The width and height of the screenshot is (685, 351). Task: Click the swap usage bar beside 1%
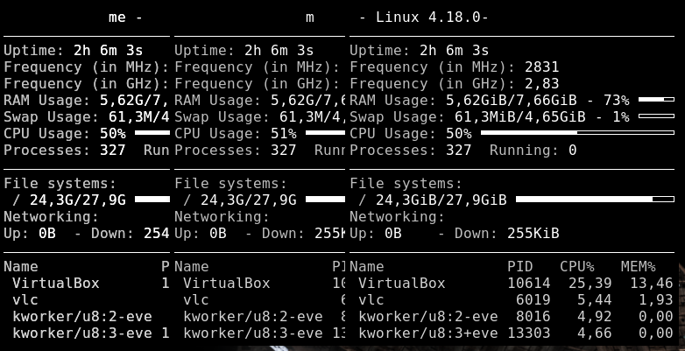pyautogui.click(x=656, y=116)
